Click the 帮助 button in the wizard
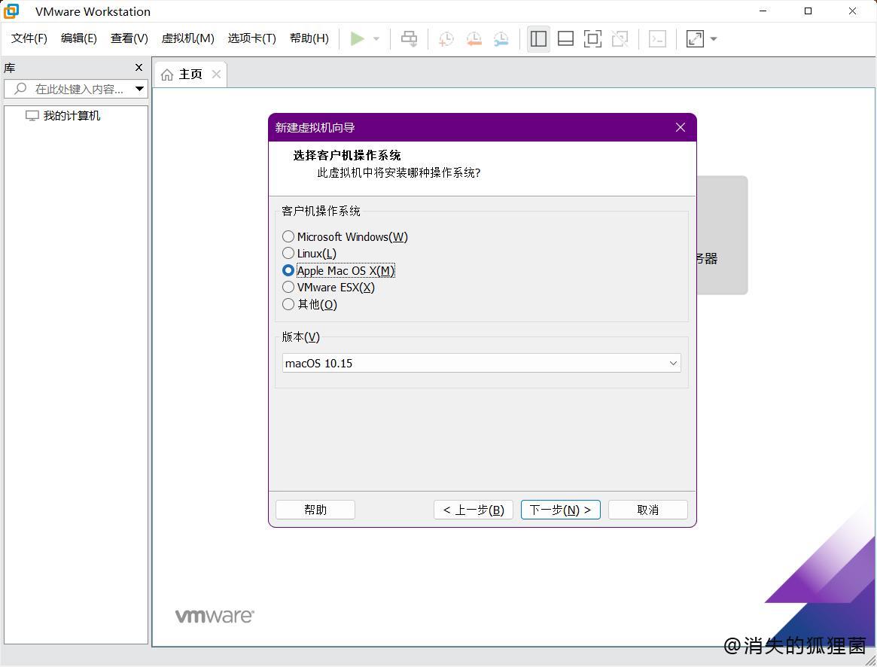Screen dimensions: 877x667 (x=315, y=510)
